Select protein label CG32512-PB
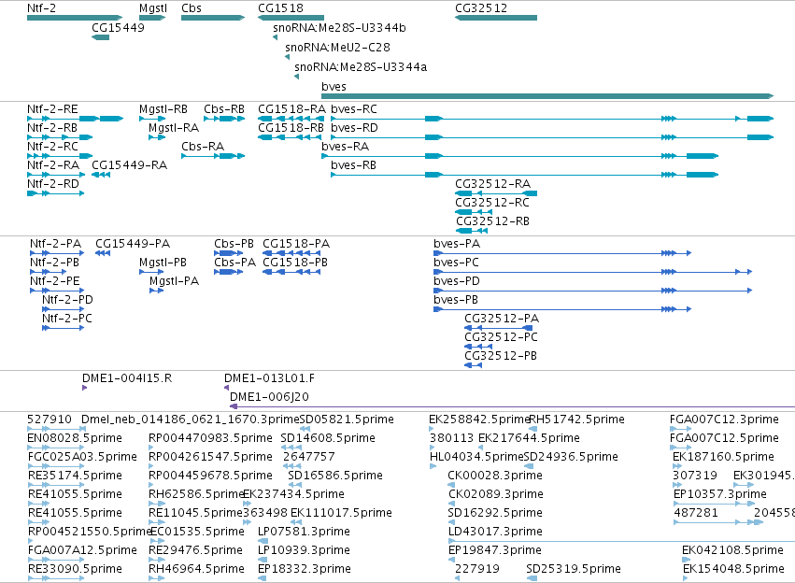The height and width of the screenshot is (583, 795). (501, 356)
